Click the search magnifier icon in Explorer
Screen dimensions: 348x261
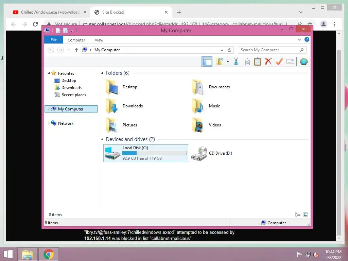coord(301,50)
